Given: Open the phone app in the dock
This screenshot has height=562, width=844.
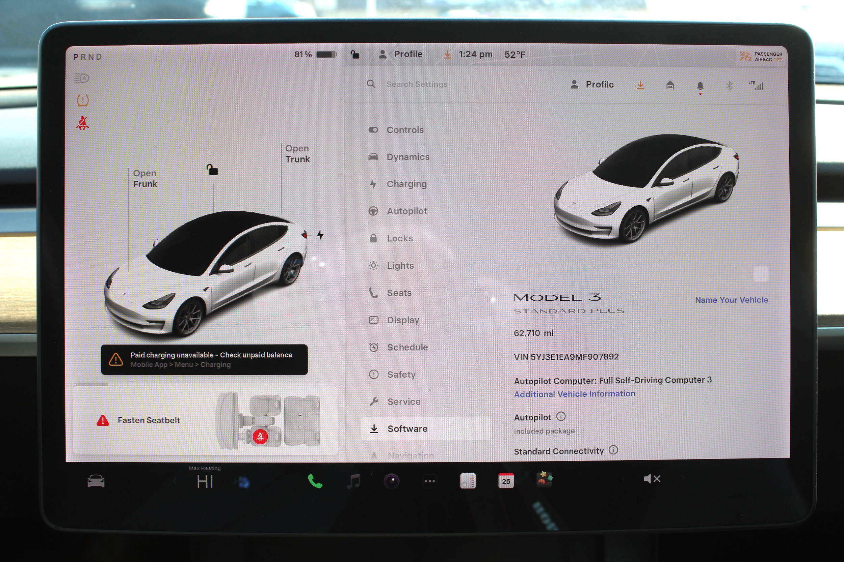Looking at the screenshot, I should click(315, 481).
